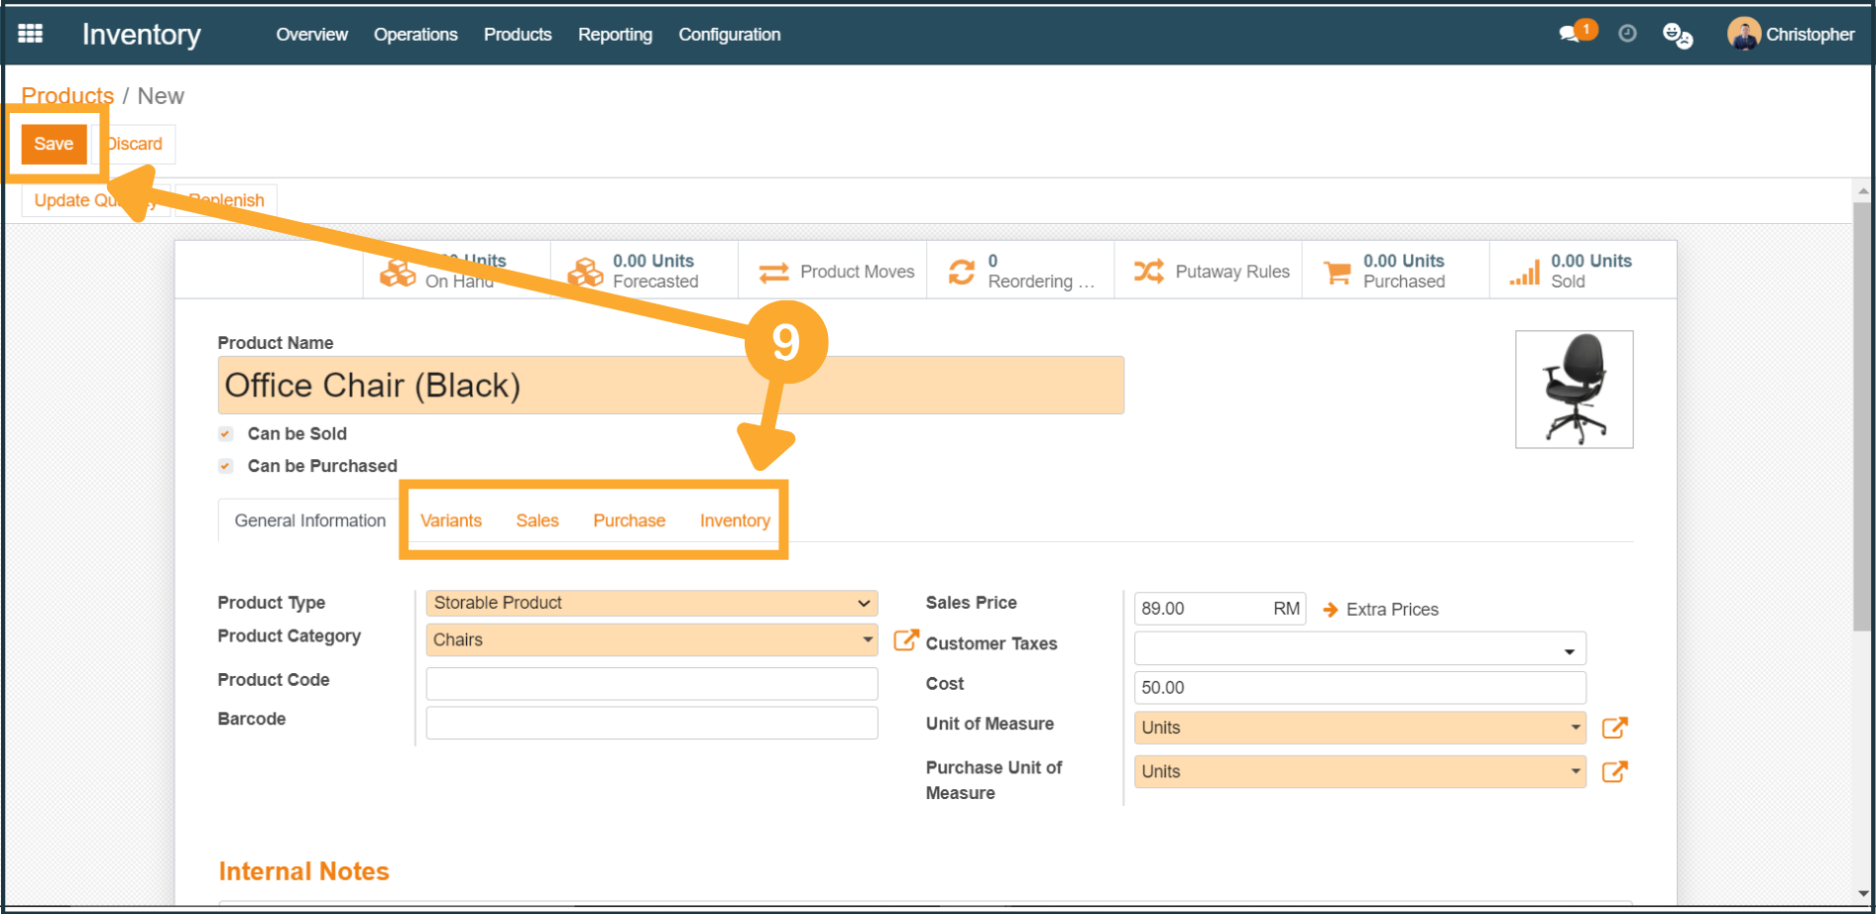1876x914 pixels.
Task: Open external link beside Product Category
Action: (x=905, y=640)
